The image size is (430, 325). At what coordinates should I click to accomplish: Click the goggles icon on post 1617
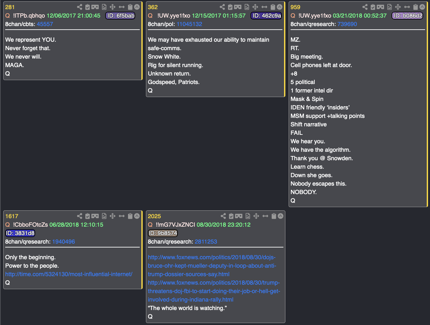point(95,216)
